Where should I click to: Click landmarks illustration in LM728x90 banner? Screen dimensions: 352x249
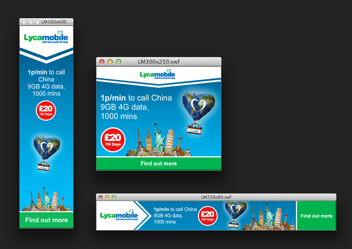click(x=269, y=217)
